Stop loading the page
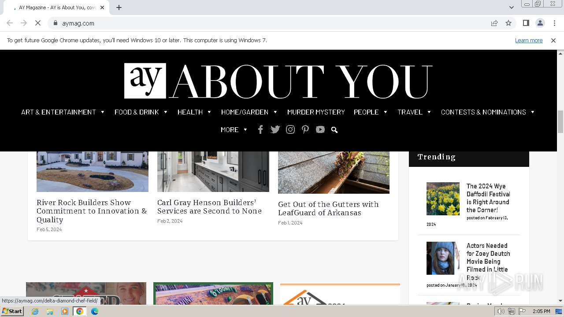Screen dimensions: 564x317 tap(37, 23)
